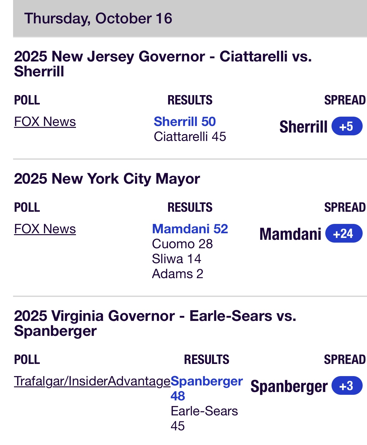The width and height of the screenshot is (367, 445).
Task: Click the SPREAD column header under NYC Mayor
Action: pos(345,207)
